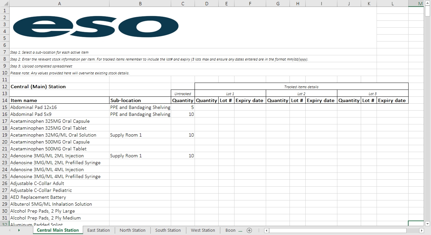
Task: Select the 'Adjustable C-Collar Pediatric' cell
Action: pos(59,190)
